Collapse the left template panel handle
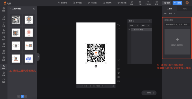The image size is (192, 99). point(38,57)
